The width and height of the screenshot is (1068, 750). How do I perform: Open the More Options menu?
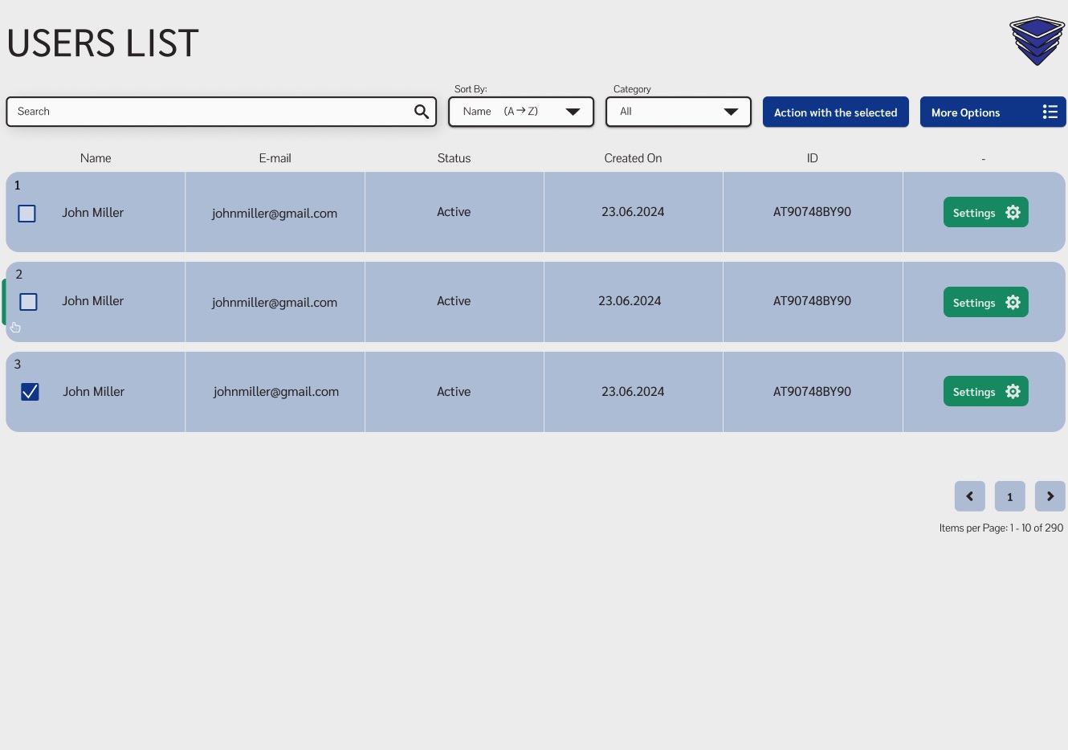coord(992,112)
